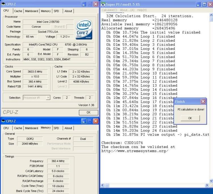Click the Name field 'Intel Core 2 E6700'
Image resolution: width=213 pixels, height=194 pixels.
click(x=48, y=22)
